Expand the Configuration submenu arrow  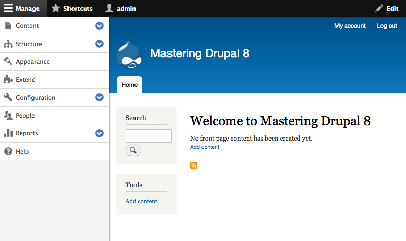click(99, 97)
